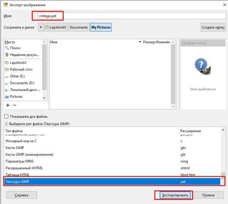
Task: Click the Предпросмотр preview header
Action: (x=203, y=43)
